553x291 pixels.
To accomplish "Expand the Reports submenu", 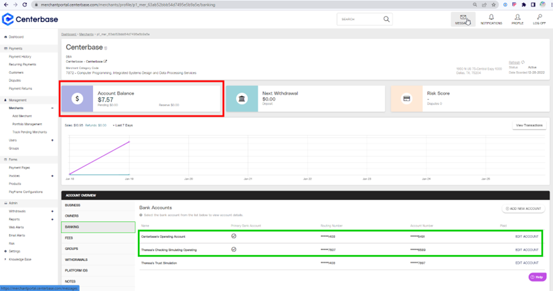I will 52,219.
